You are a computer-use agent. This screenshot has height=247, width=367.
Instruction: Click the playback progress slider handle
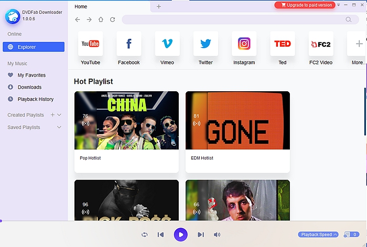click(1, 221)
